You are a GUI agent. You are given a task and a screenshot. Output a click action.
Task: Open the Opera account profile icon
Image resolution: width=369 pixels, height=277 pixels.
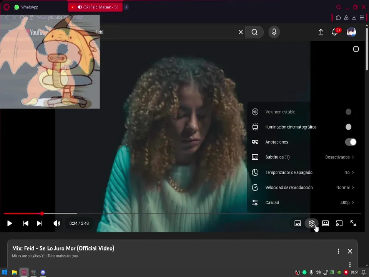tap(346, 18)
